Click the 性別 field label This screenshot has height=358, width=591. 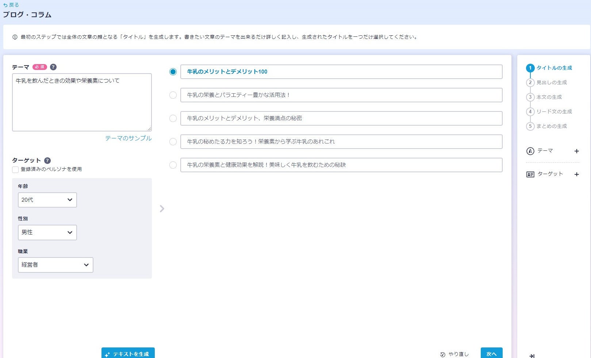[x=23, y=219]
